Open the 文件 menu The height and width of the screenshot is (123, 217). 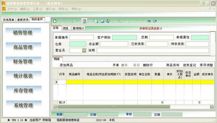pyautogui.click(x=12, y=9)
